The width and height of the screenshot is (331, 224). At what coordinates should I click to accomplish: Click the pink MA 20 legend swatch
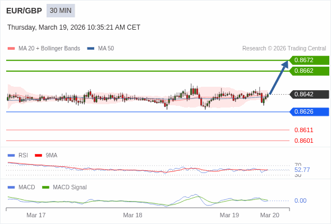(x=11, y=49)
